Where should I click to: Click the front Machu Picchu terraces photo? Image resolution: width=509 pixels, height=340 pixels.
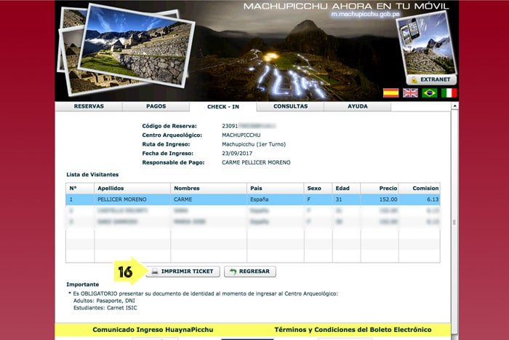tap(137, 46)
